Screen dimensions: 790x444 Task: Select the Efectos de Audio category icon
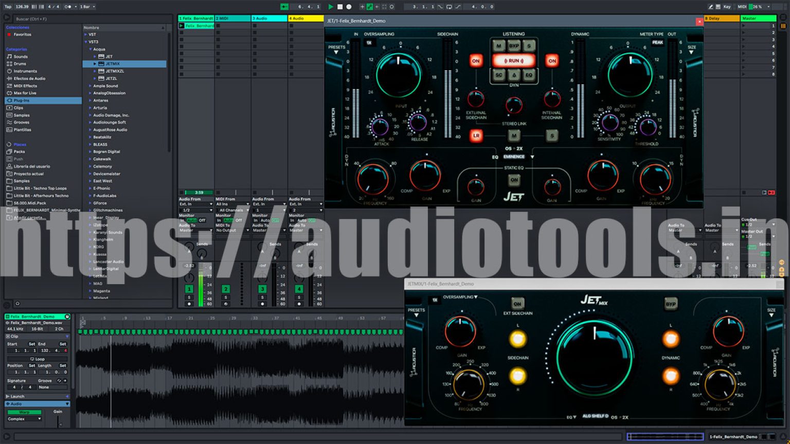pos(9,79)
